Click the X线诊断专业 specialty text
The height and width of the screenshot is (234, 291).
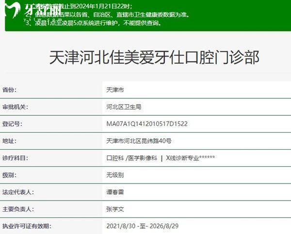(x=183, y=158)
